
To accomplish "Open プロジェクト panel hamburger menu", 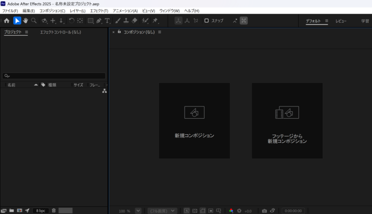I will coord(27,32).
